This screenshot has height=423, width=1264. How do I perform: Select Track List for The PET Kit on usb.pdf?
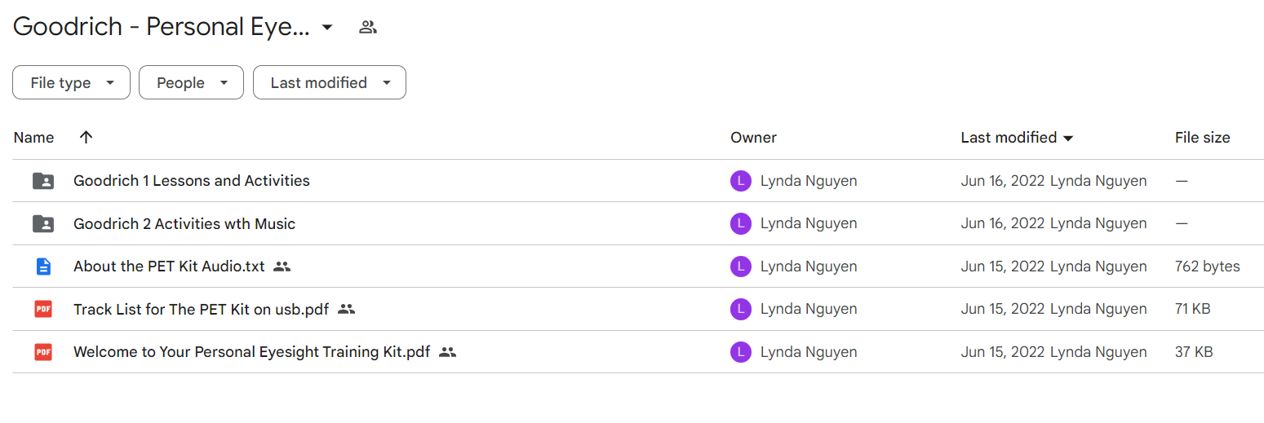tap(202, 309)
